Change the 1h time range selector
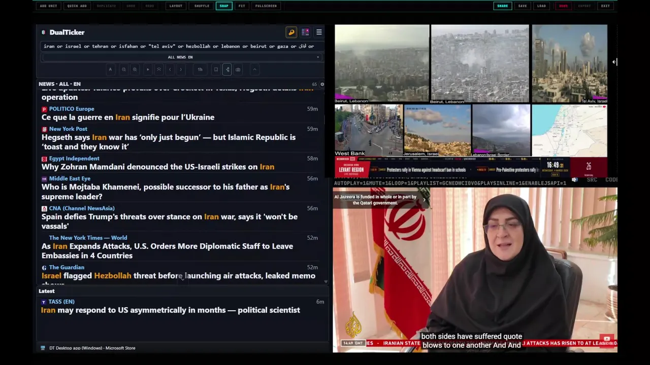This screenshot has width=650, height=365. pos(200,69)
